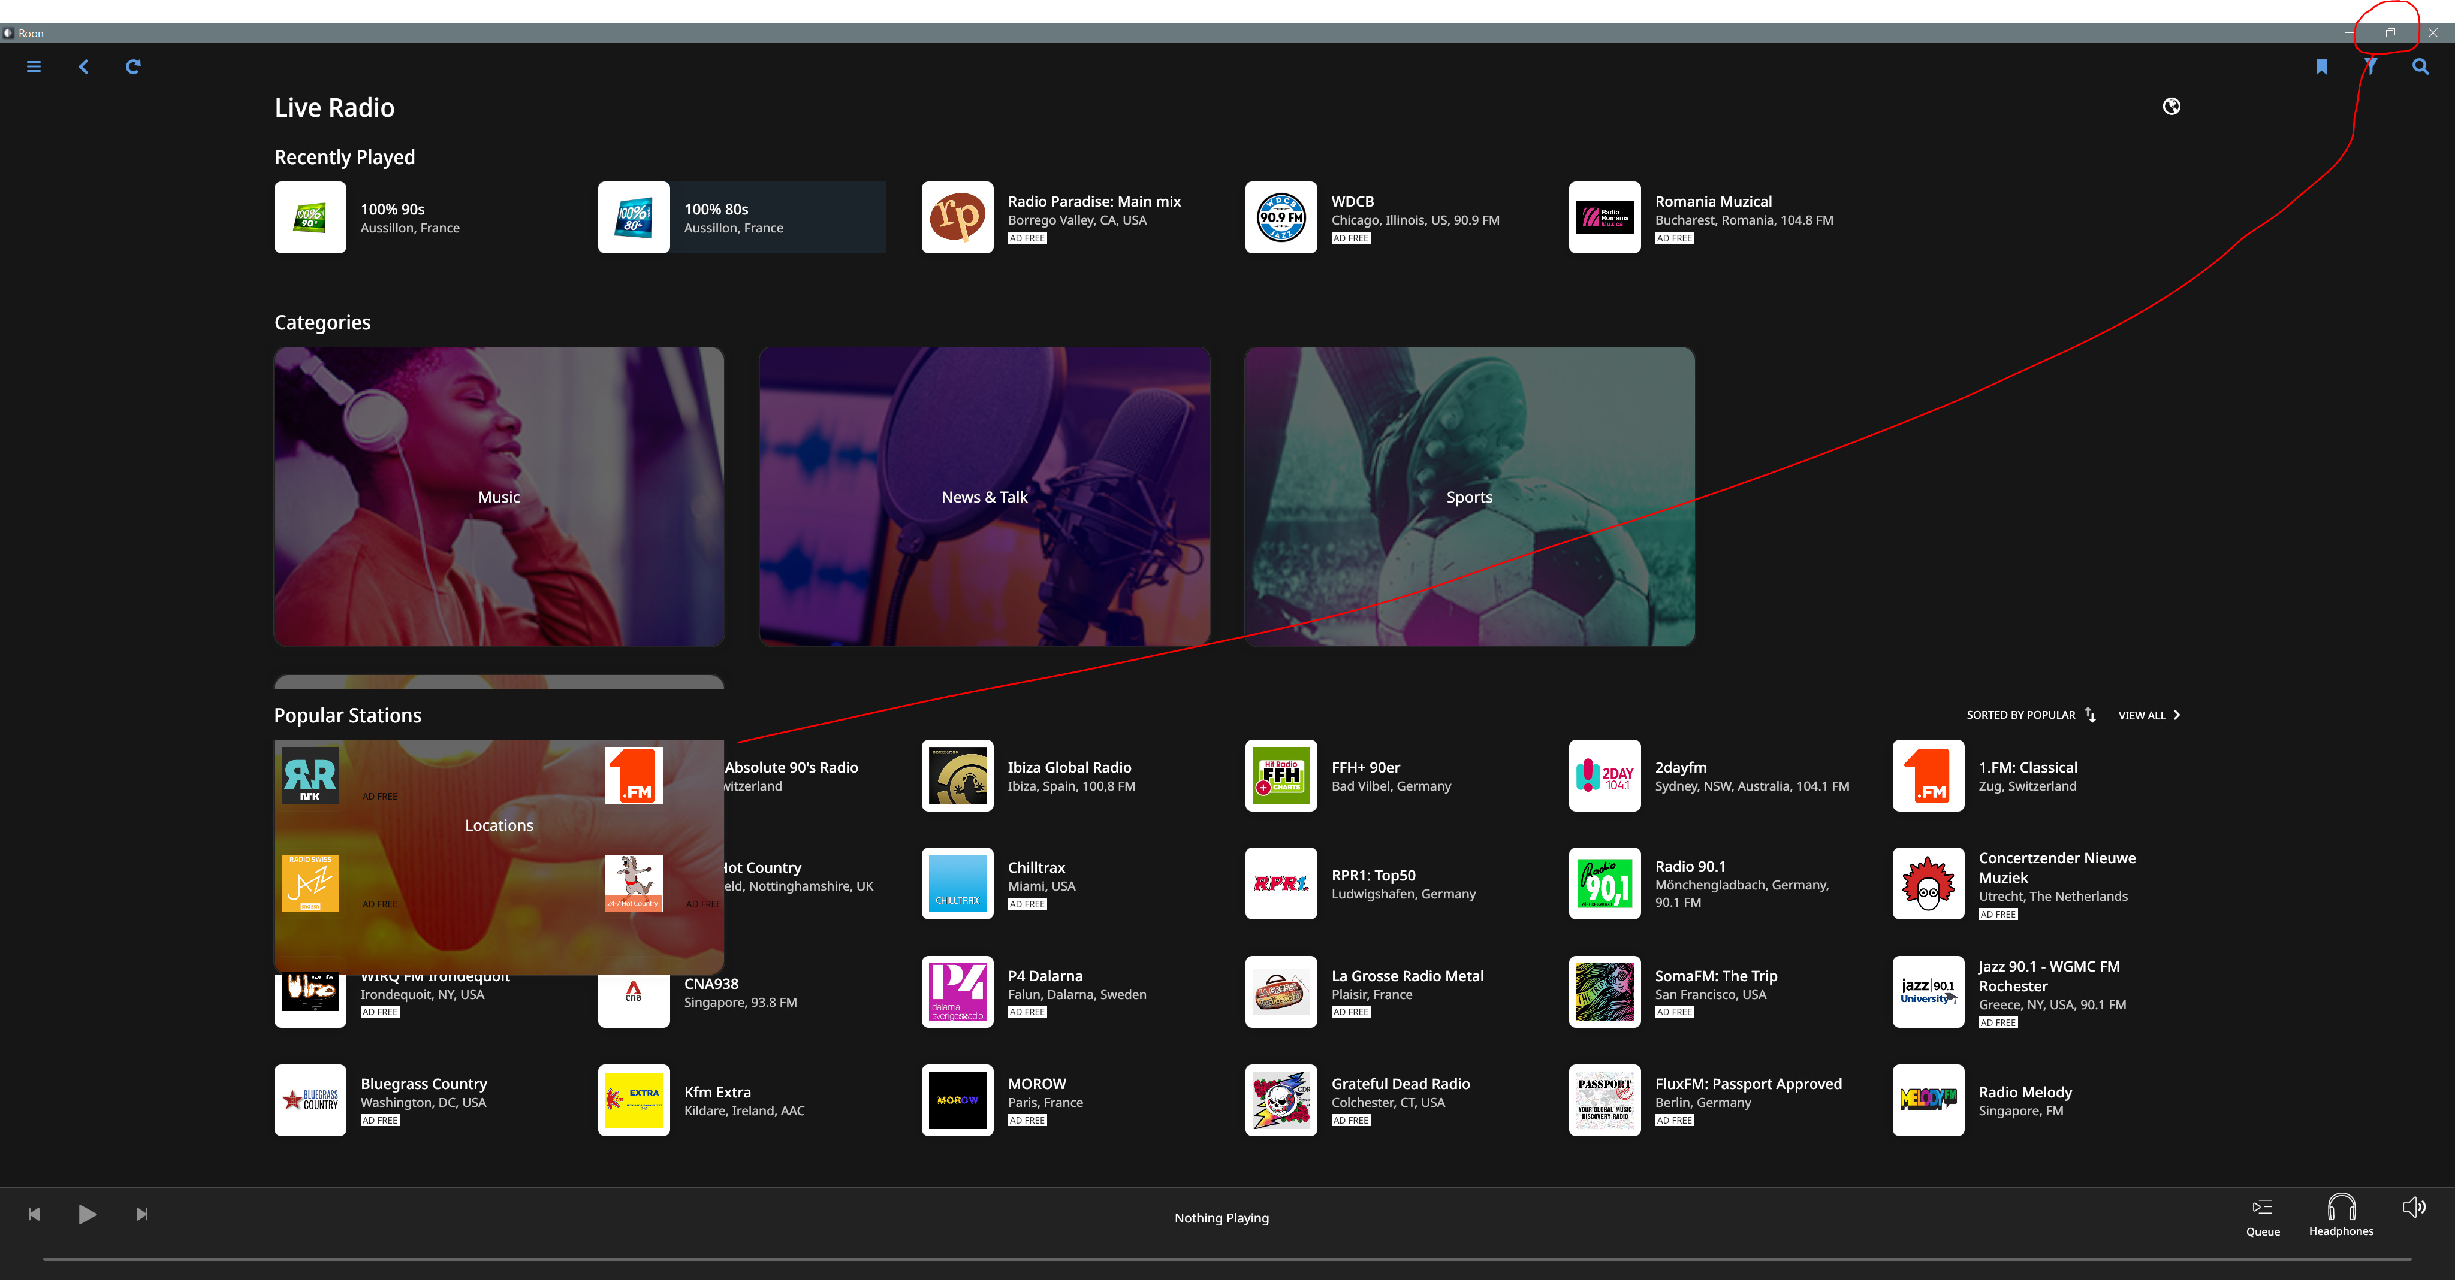Click the Chilltrax station name

(1037, 868)
